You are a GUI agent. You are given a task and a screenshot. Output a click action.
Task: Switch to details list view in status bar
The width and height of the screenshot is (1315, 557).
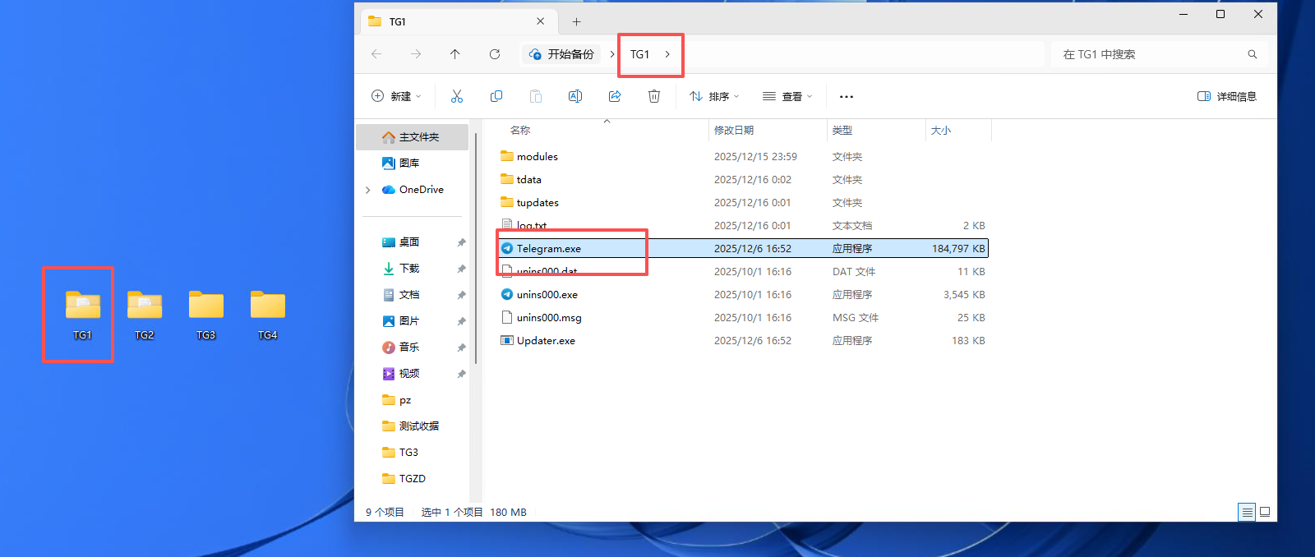(1247, 512)
